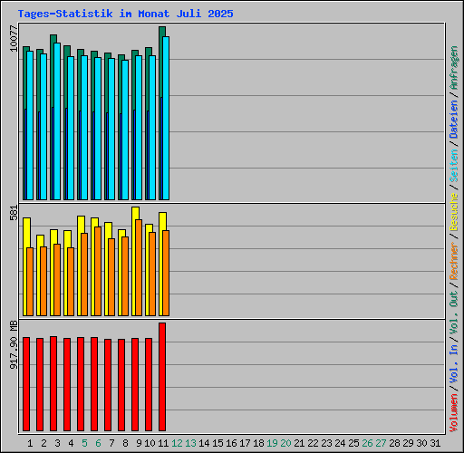Viewport: 464px width, 453px height.
Task: Select the cyan Seiten legend label
Action: 454,166
